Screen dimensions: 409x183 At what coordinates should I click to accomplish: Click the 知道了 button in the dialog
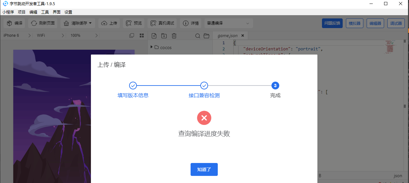[x=204, y=169]
